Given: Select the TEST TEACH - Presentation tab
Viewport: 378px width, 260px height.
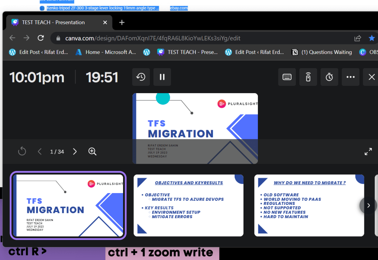Looking at the screenshot, I should (x=59, y=23).
